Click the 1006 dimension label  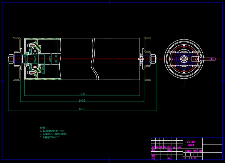point(82,101)
